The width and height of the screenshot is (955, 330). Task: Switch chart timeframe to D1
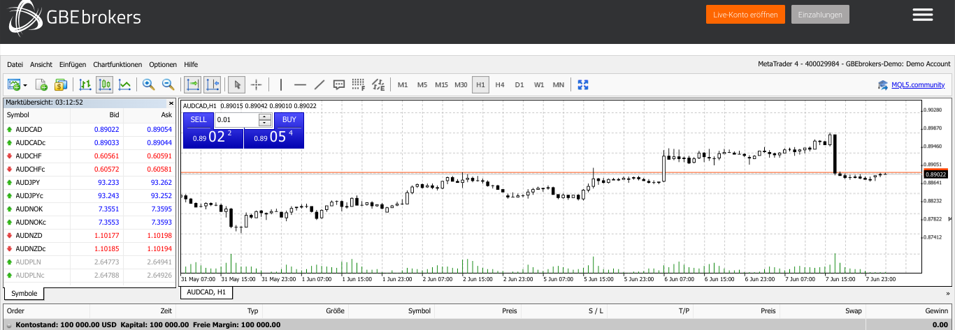point(519,85)
